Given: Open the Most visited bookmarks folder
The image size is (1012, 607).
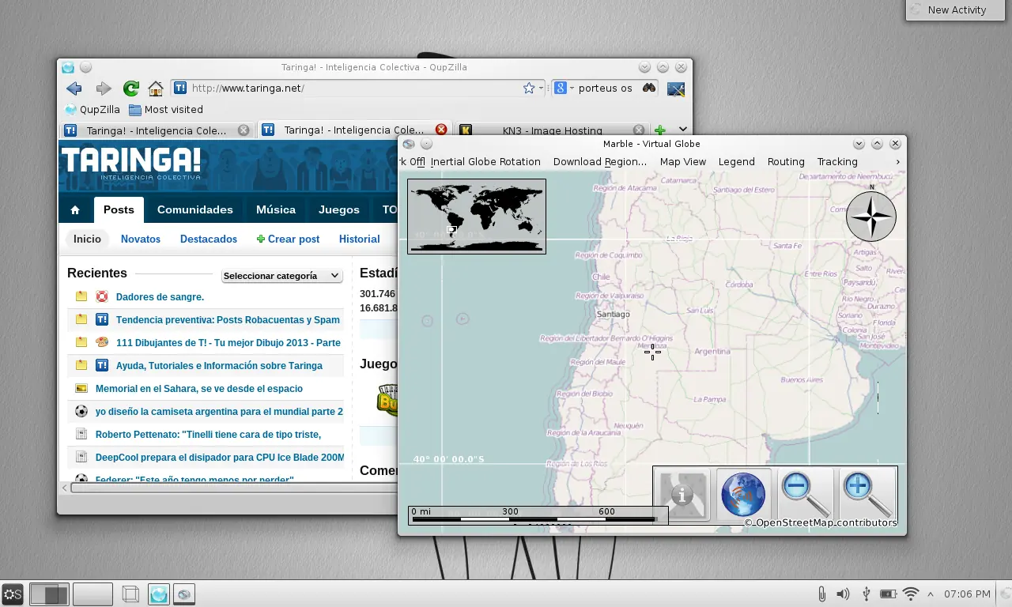Looking at the screenshot, I should pos(166,110).
